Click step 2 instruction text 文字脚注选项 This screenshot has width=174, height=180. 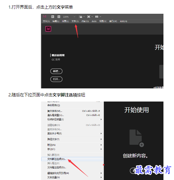pos(65,95)
